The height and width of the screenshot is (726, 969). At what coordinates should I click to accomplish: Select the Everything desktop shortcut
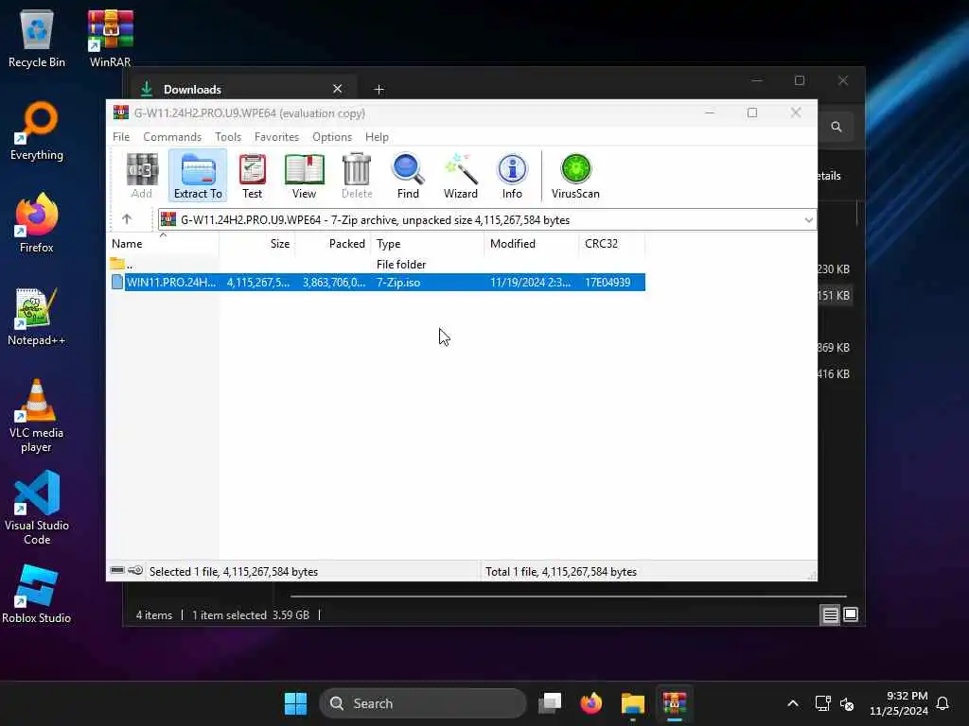37,131
